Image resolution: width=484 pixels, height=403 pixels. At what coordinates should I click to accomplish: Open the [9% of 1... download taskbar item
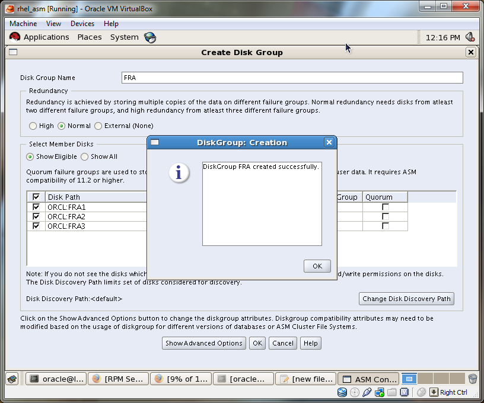coord(181,379)
